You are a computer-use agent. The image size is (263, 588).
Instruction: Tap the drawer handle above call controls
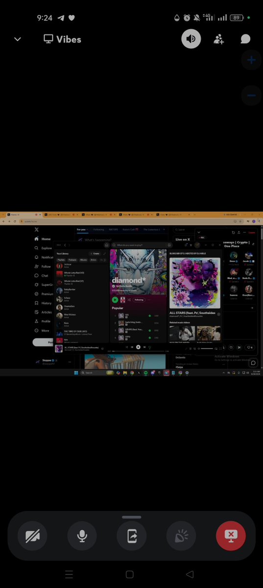click(131, 517)
